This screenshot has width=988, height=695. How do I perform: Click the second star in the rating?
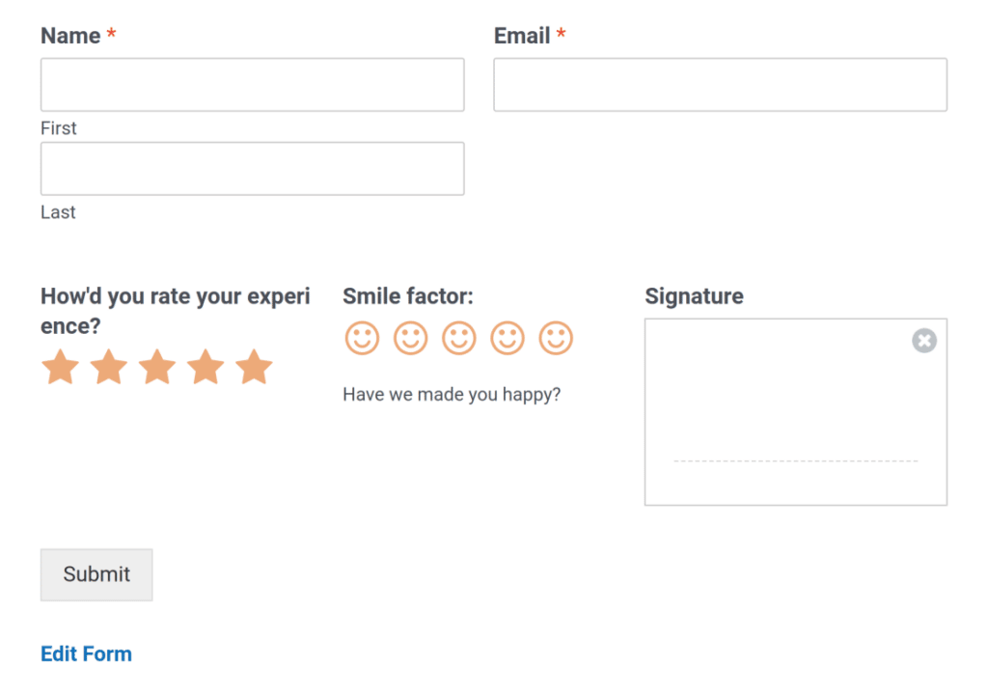coord(109,367)
